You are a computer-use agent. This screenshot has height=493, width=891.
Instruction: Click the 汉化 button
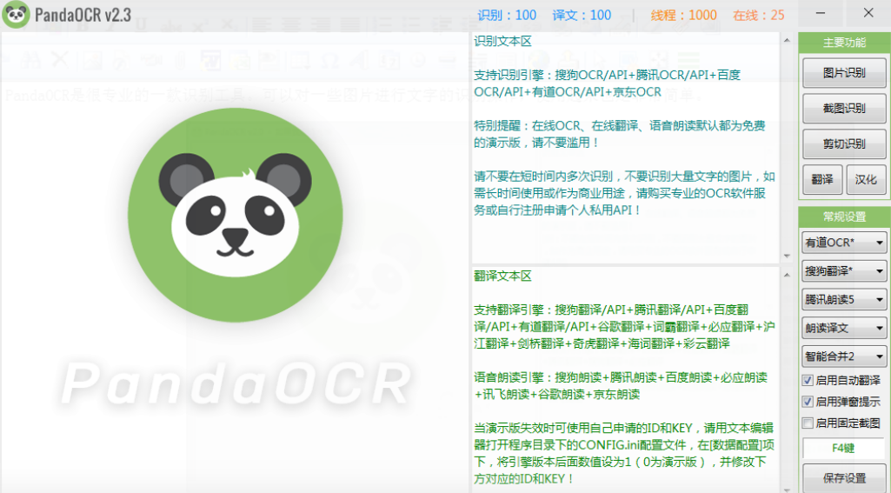coord(866,180)
